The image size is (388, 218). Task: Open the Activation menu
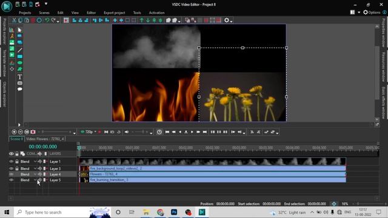pos(156,13)
